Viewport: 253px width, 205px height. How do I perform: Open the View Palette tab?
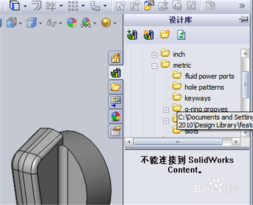(115, 102)
